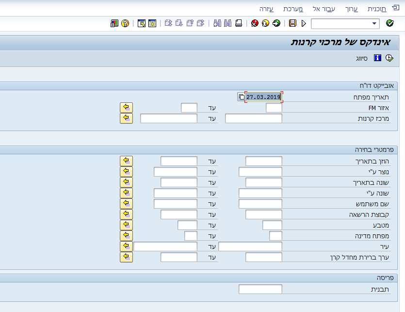Click the סיווג button
The height and width of the screenshot is (312, 405).
[x=362, y=58]
